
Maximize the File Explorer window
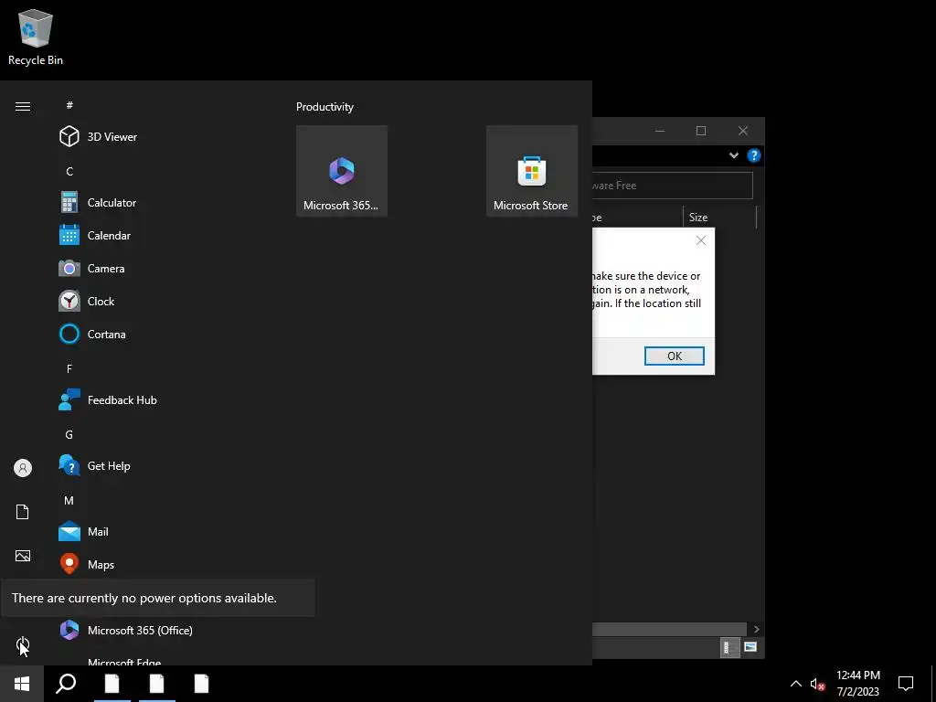click(x=701, y=131)
